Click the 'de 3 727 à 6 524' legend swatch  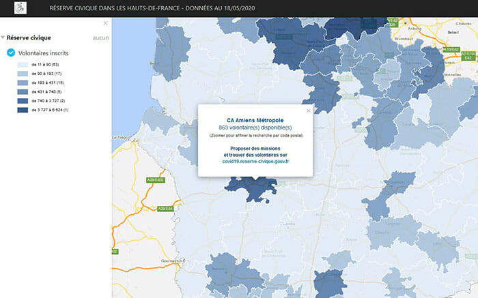pos(23,109)
